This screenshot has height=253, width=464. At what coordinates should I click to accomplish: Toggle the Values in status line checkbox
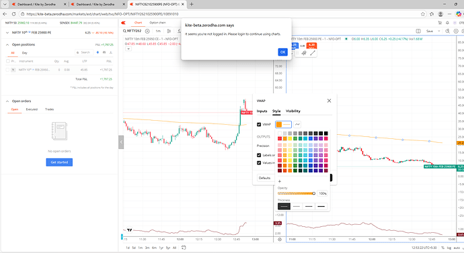pos(259,162)
